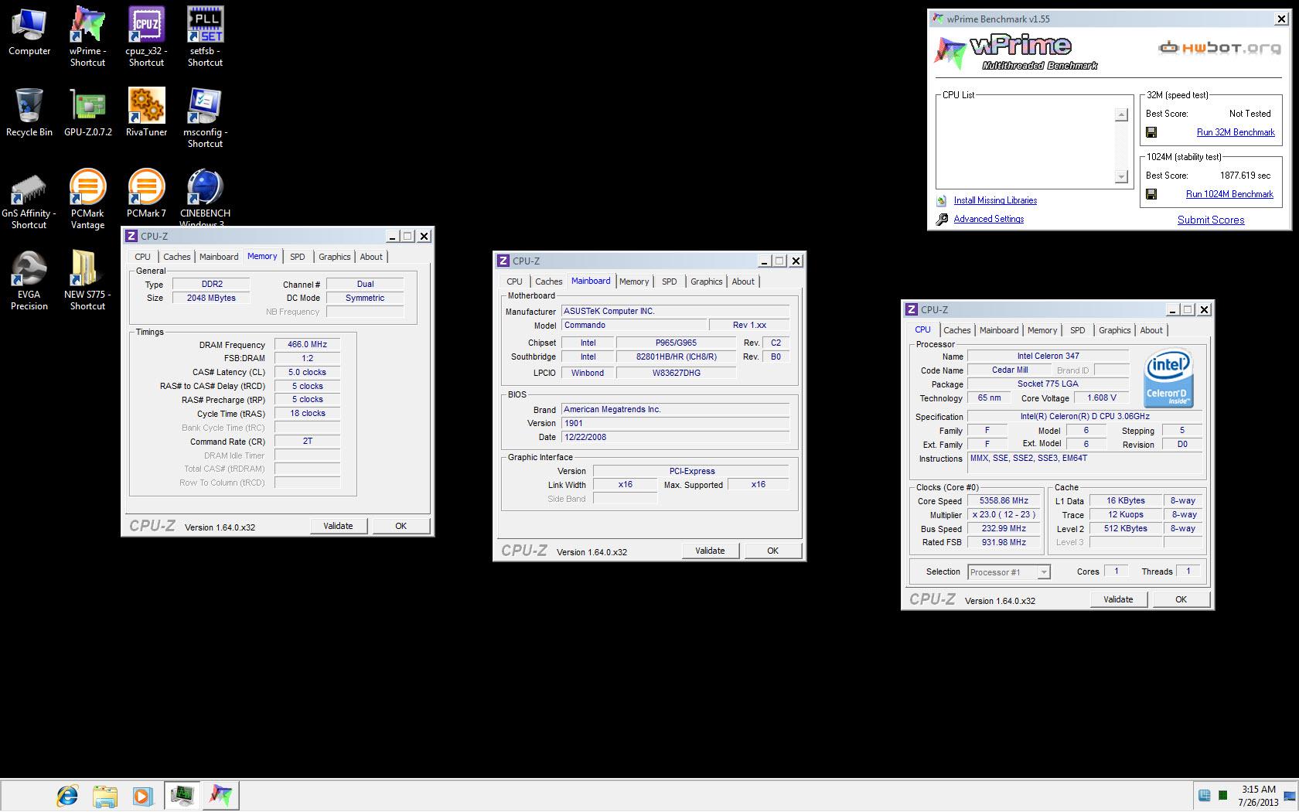
Task: Click the Core Voltage 1.608 V value
Action: point(1102,398)
